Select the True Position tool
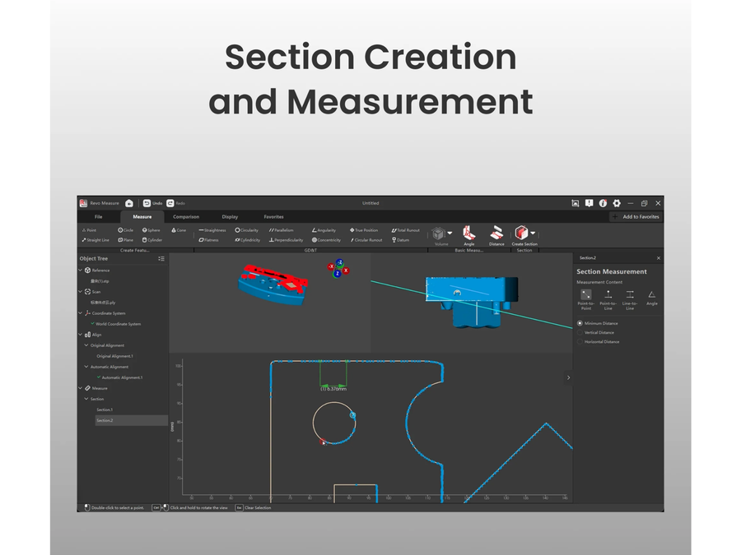The height and width of the screenshot is (555, 741). click(x=364, y=230)
